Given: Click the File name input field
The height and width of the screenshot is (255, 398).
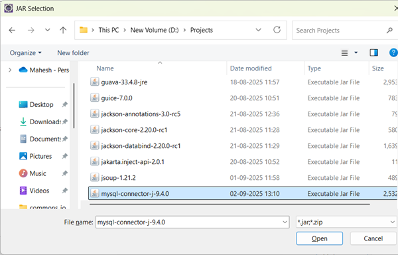Looking at the screenshot, I should (192, 222).
